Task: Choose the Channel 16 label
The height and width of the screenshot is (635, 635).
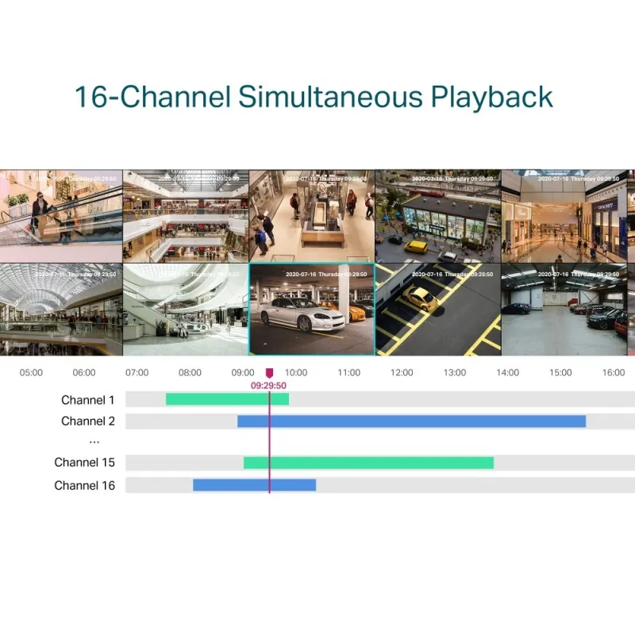Action: pos(85,485)
